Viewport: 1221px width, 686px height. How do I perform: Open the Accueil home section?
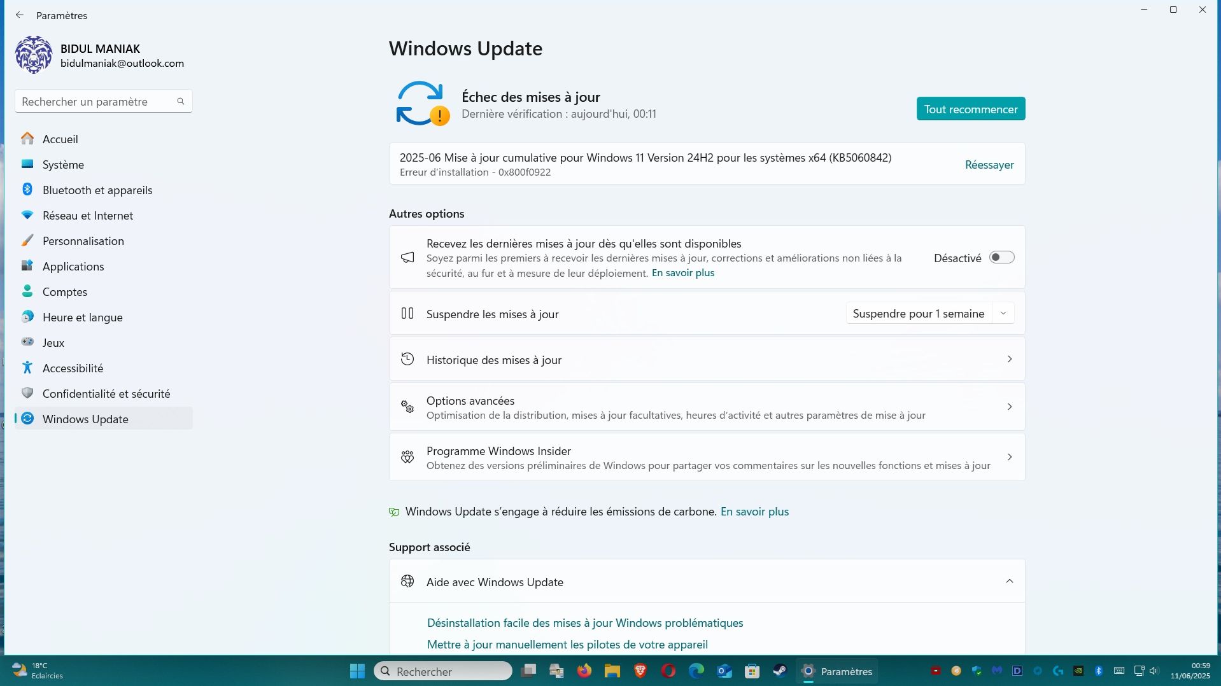tap(103, 139)
